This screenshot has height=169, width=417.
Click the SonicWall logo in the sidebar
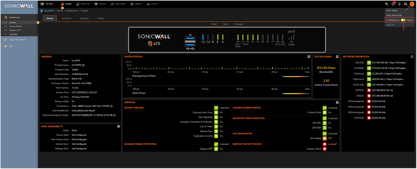tap(19, 6)
